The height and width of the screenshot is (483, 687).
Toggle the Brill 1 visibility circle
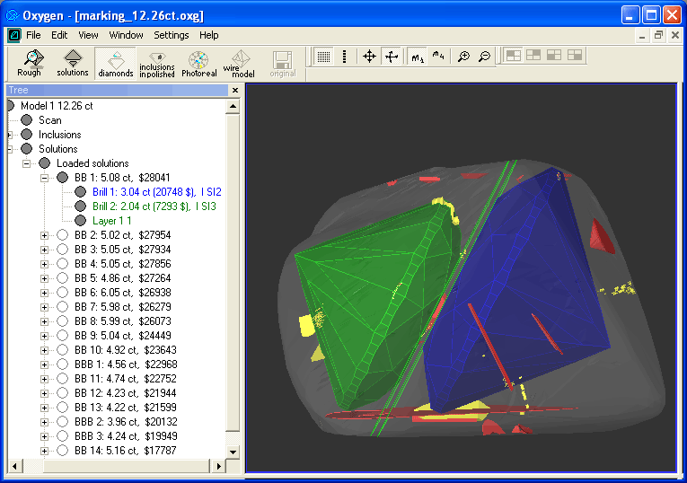[80, 192]
